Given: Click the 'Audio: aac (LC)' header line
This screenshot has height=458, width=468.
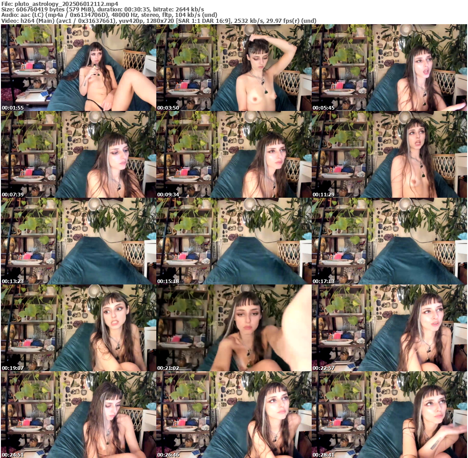Looking at the screenshot, I should click(109, 15).
